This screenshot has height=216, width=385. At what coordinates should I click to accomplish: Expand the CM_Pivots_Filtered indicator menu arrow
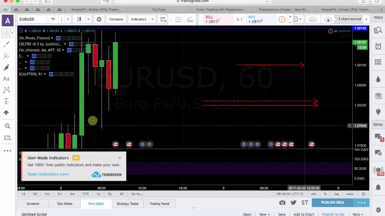(52, 38)
